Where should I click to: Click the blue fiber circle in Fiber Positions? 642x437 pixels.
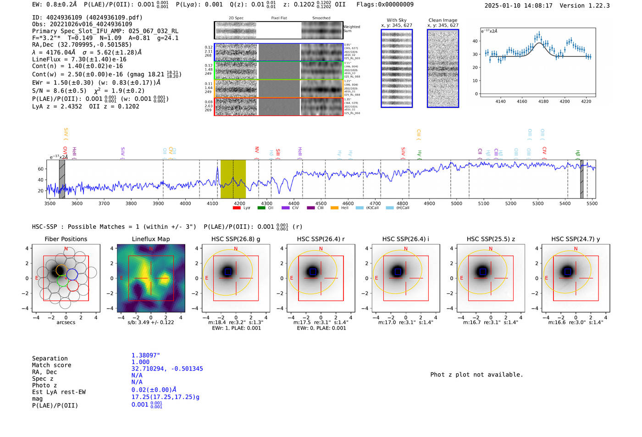(72, 275)
